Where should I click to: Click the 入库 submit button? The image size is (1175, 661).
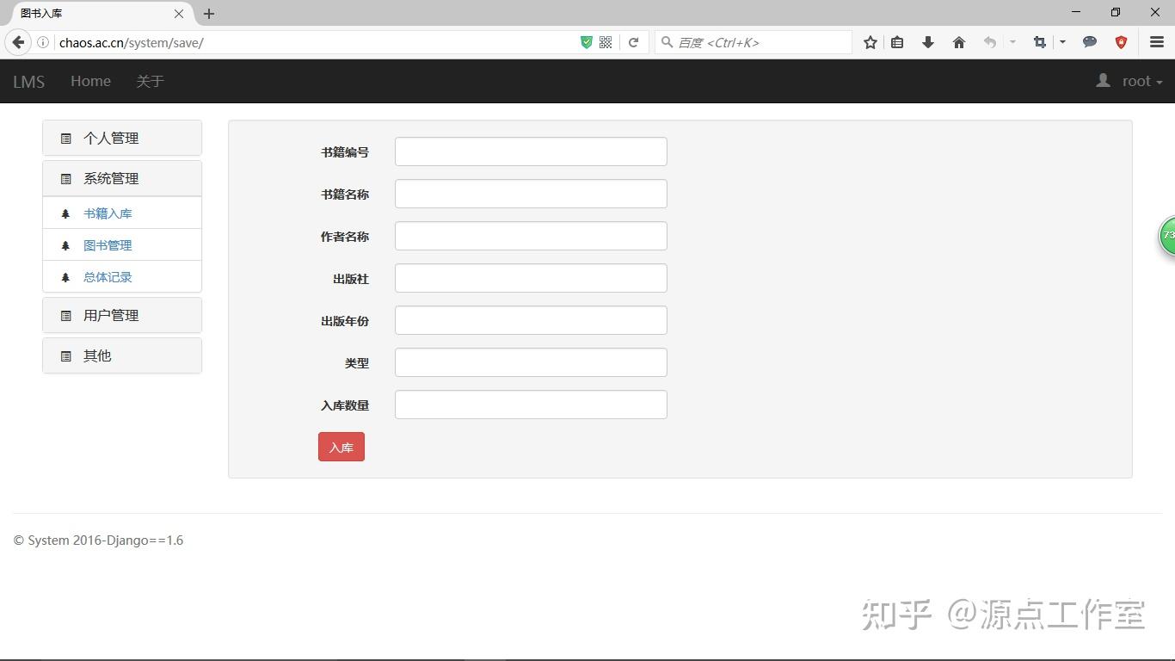341,447
